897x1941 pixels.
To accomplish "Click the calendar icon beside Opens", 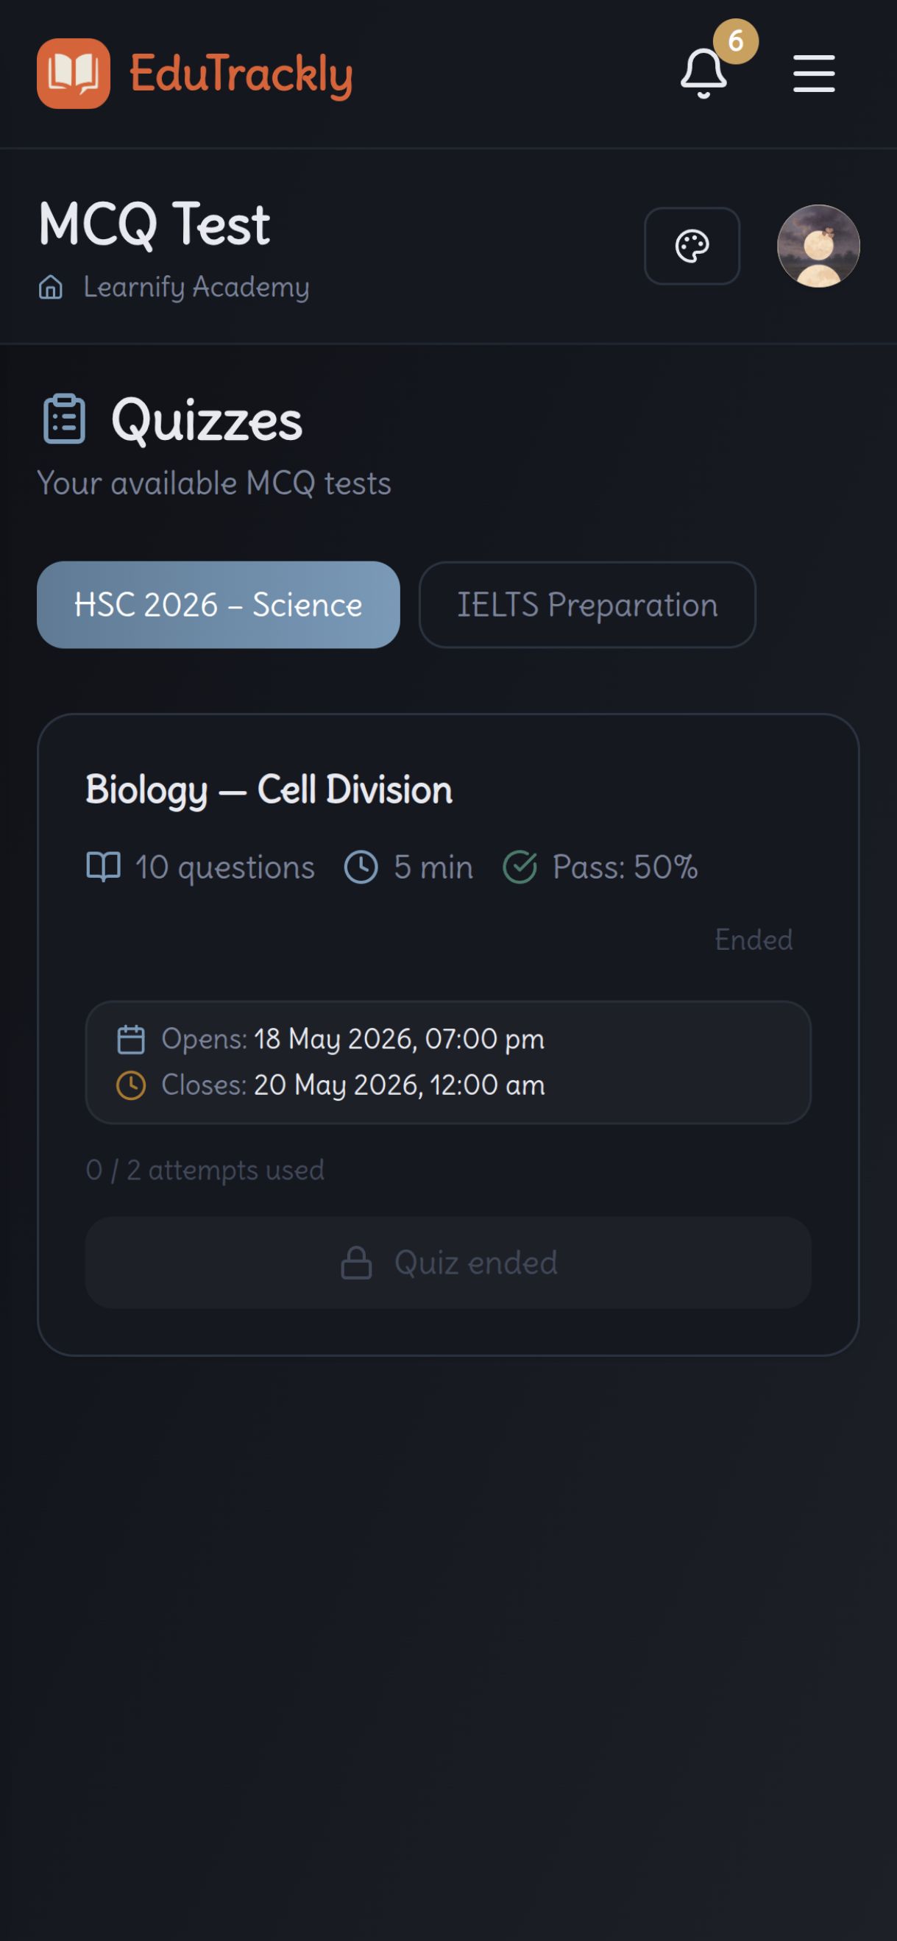I will pos(131,1039).
